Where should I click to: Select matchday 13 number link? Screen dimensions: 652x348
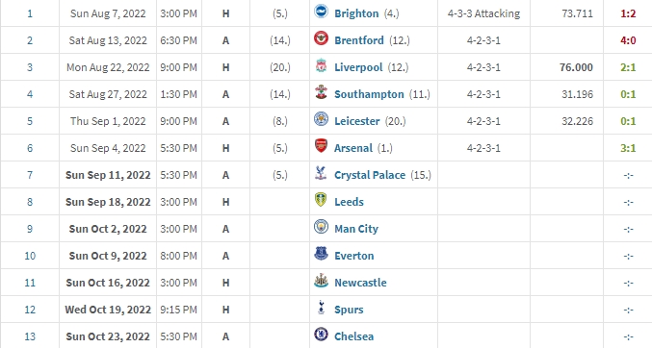point(30,336)
